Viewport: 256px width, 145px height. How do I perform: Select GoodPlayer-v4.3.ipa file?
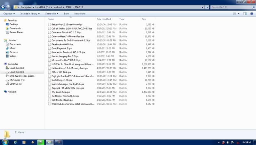(61, 48)
